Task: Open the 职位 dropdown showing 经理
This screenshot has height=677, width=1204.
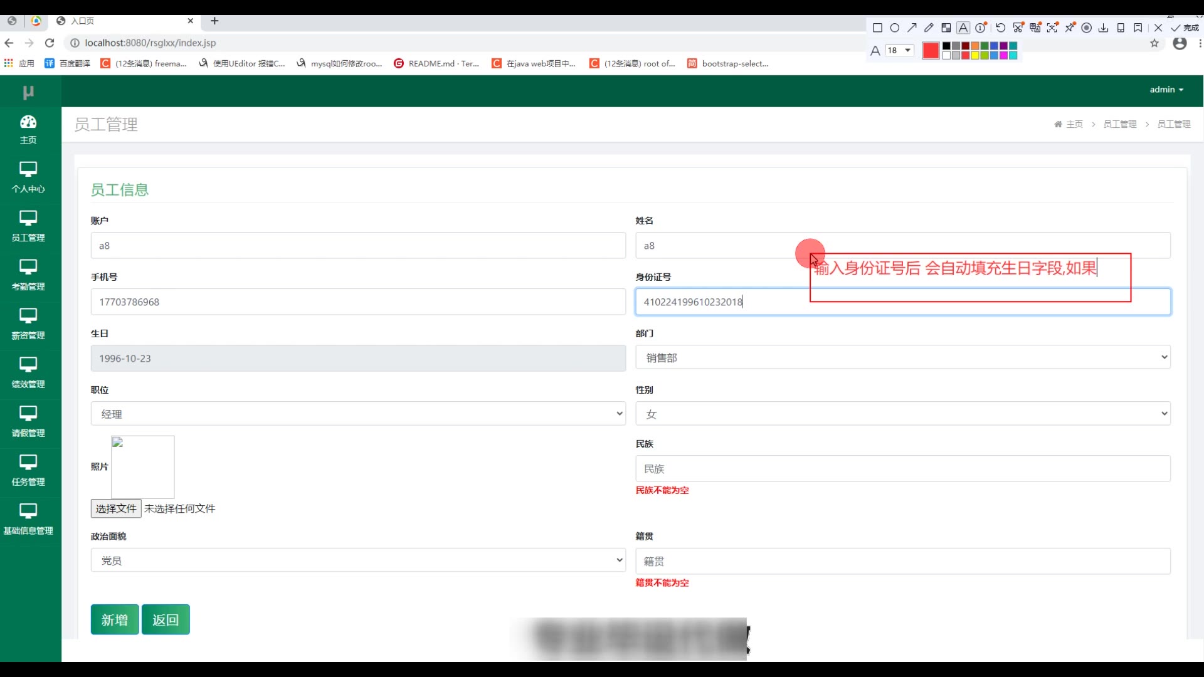Action: point(358,414)
